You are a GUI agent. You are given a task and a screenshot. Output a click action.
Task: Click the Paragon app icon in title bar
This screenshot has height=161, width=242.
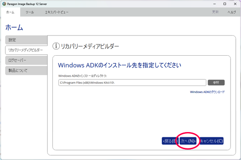4,4
